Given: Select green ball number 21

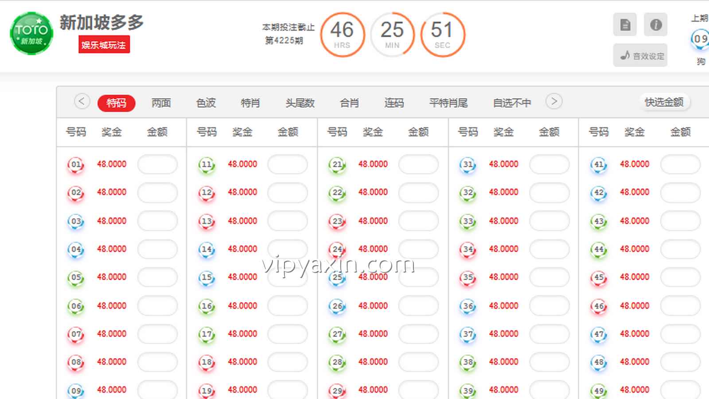Looking at the screenshot, I should [337, 165].
